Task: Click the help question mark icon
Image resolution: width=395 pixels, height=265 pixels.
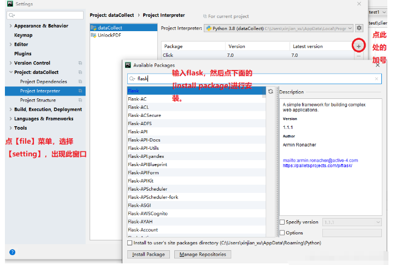Action: click(12, 252)
